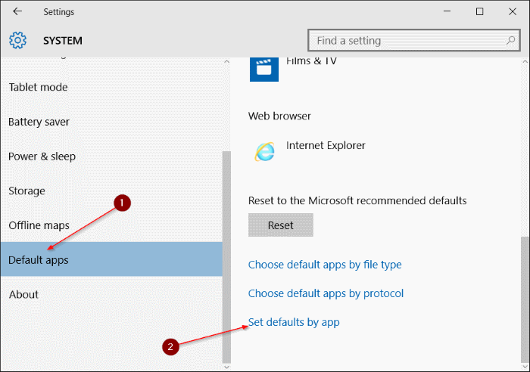This screenshot has height=372, width=530.
Task: Click the SYSTEM title text
Action: 63,41
